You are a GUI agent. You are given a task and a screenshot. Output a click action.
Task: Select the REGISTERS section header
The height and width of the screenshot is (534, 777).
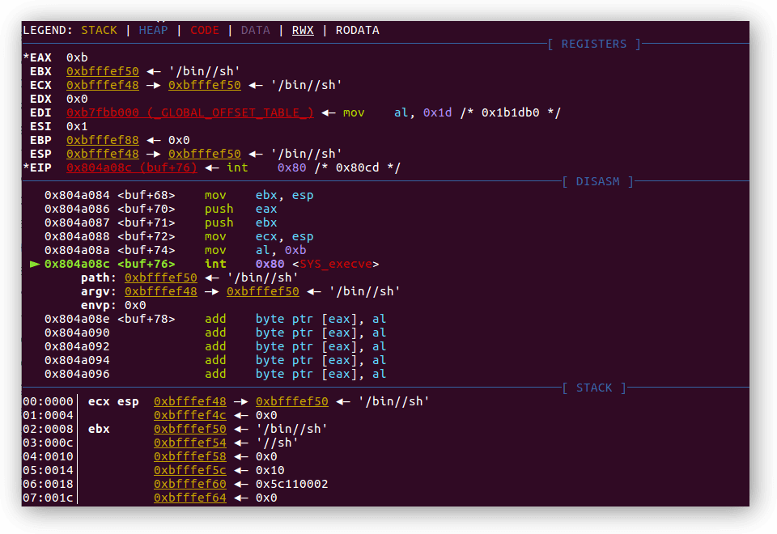tap(593, 44)
